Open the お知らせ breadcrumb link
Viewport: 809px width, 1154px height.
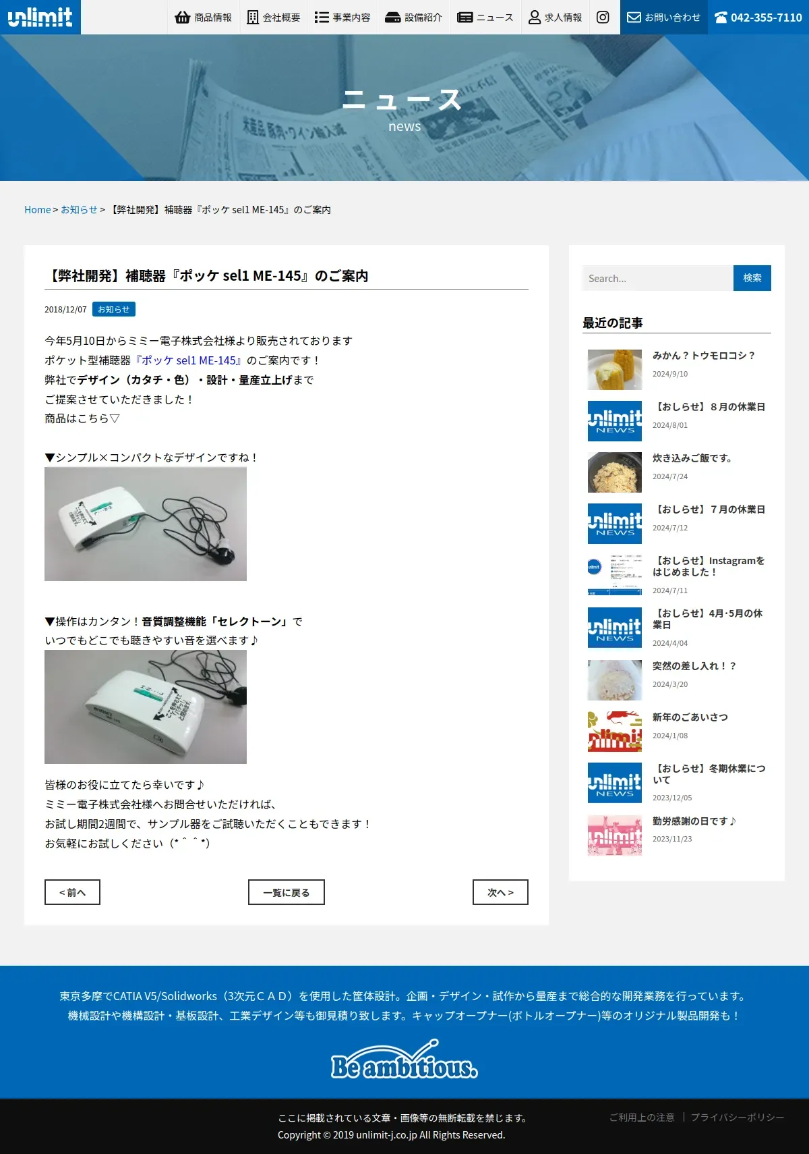(x=79, y=210)
